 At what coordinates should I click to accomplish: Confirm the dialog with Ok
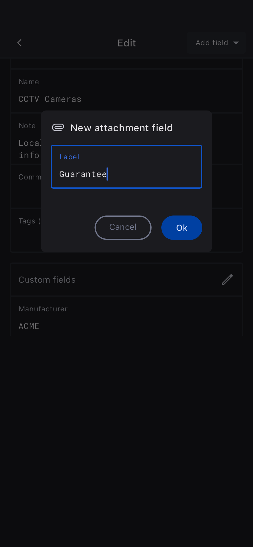click(x=182, y=228)
